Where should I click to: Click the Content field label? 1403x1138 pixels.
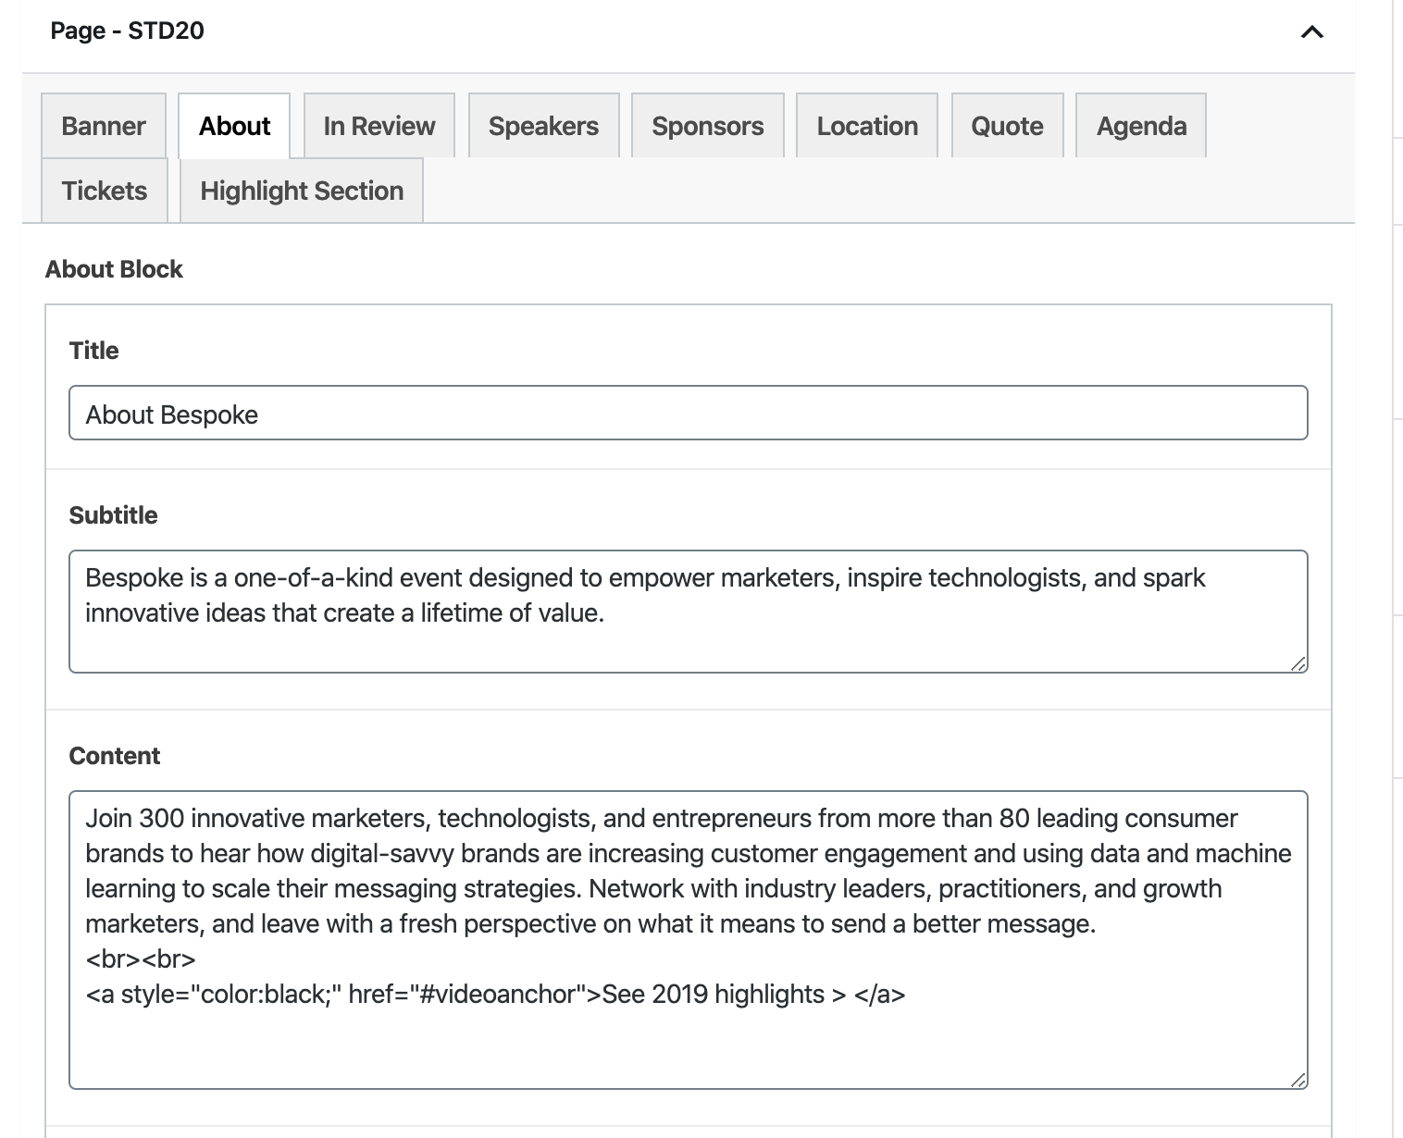pyautogui.click(x=114, y=756)
